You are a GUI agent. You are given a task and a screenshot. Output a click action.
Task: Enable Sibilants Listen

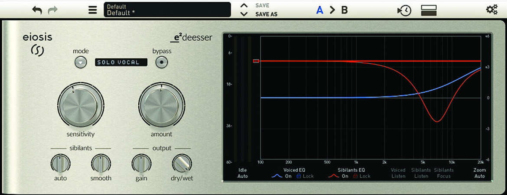(421, 173)
